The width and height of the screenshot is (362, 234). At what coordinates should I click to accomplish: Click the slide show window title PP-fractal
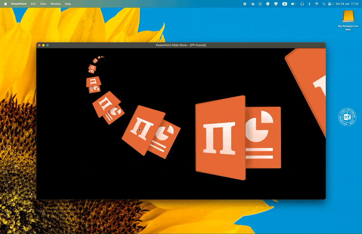[x=181, y=45]
